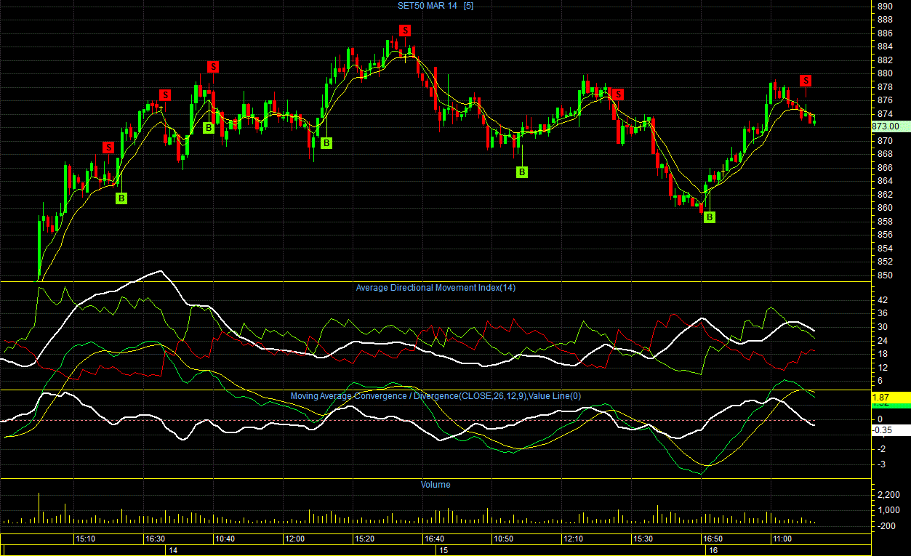Click the 10:50 time axis label

coord(503,539)
